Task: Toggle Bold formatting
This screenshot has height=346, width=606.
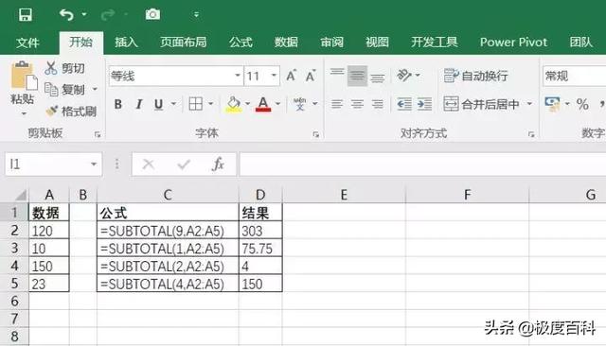Action: click(x=118, y=104)
